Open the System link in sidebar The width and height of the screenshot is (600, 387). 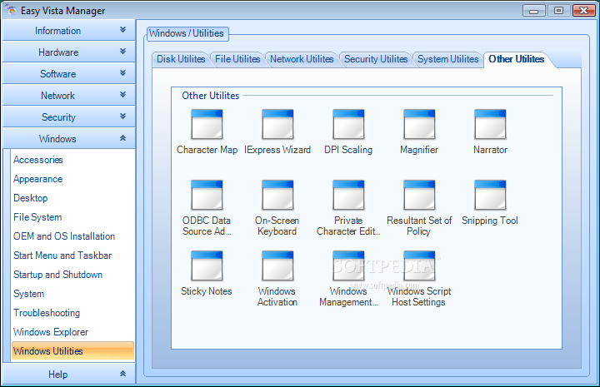[28, 294]
